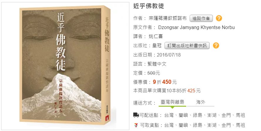The width and height of the screenshot is (261, 131).
Task: Click the help icon beside 訂閱出版社新書快訊
Action: (216, 45)
